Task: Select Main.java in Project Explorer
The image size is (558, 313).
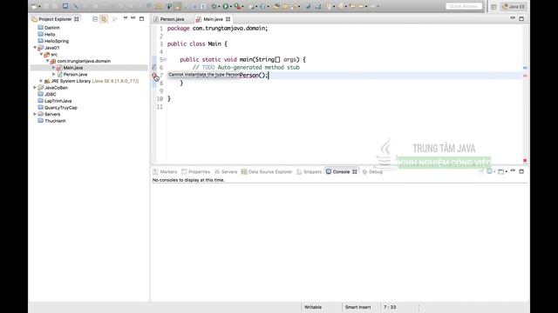Action: [73, 68]
